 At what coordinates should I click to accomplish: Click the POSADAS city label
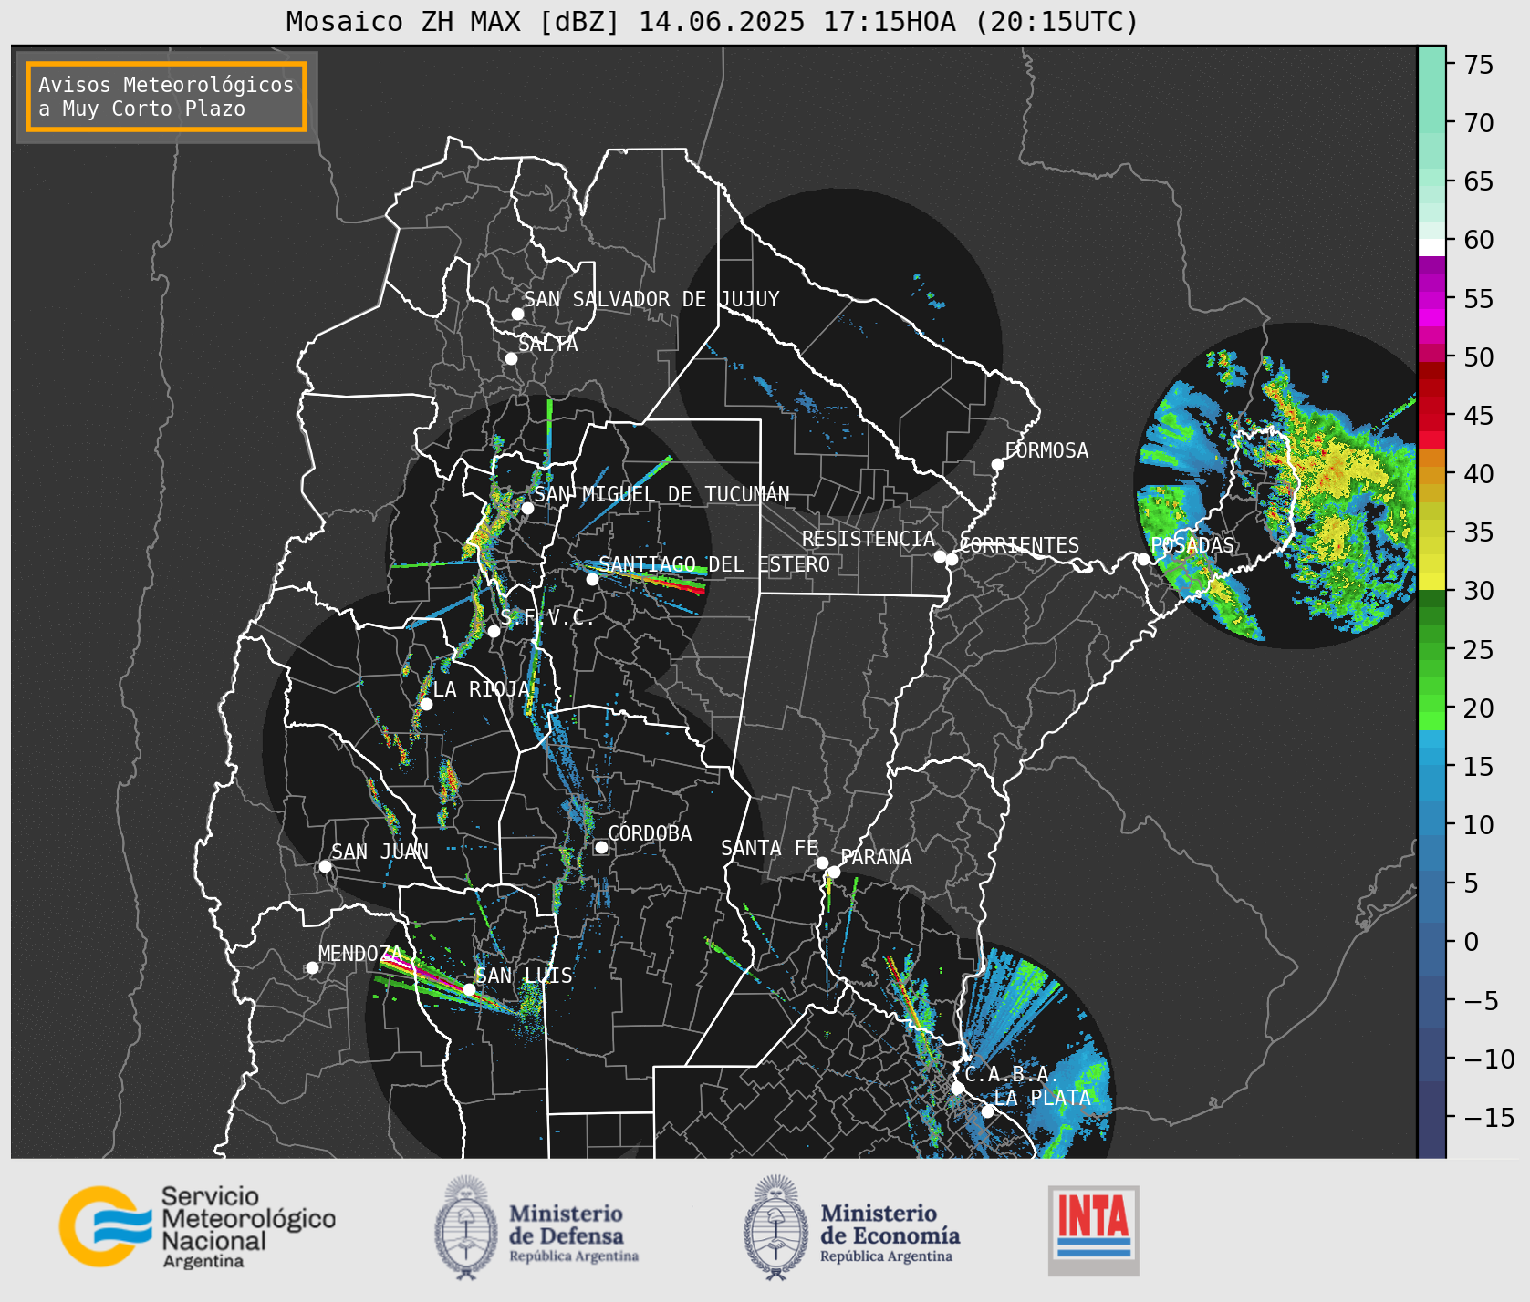(x=1192, y=545)
